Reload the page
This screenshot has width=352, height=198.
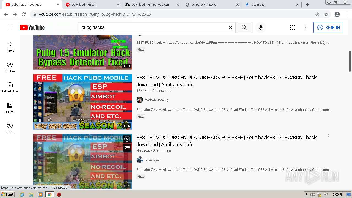coord(24,14)
